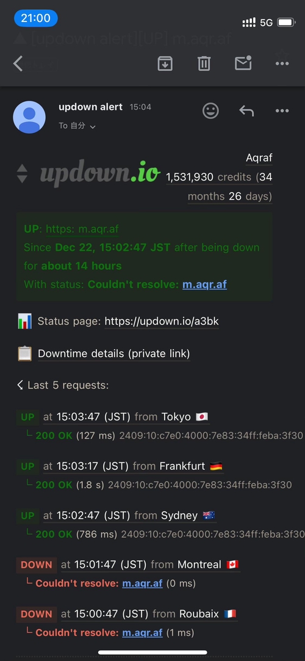305x661 pixels.
Task: Open Downtime details private link
Action: (x=114, y=353)
